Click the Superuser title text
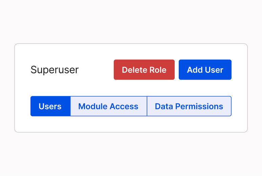Image resolution: width=262 pixels, height=176 pixels. [x=54, y=70]
